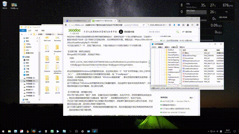Expand the Session Manager registry key

[x=164, y=67]
